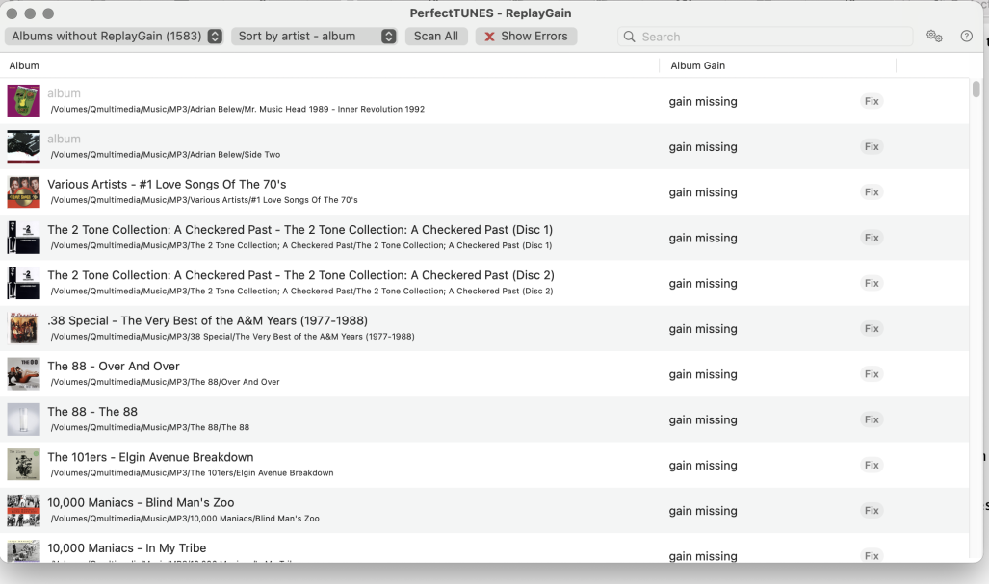This screenshot has width=989, height=584.
Task: Fix gain for Adrian Belew Side Two
Action: coord(872,147)
